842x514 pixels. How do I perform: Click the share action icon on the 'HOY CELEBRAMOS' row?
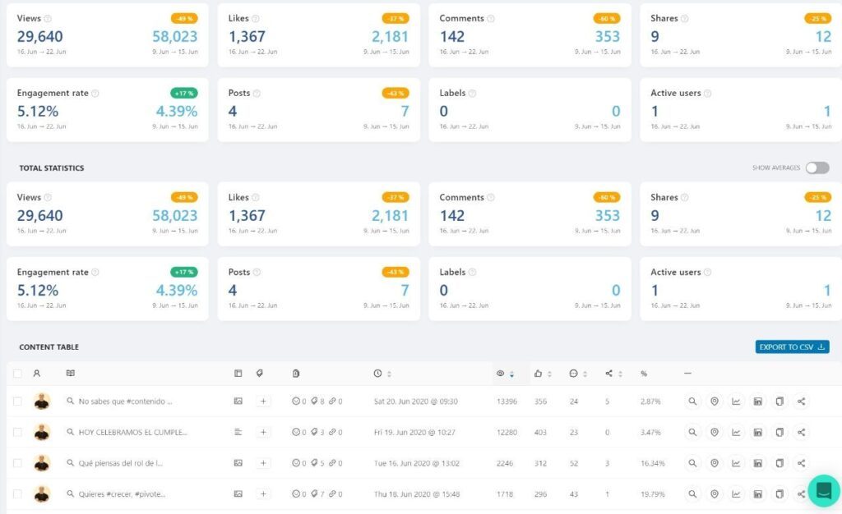[x=802, y=432]
